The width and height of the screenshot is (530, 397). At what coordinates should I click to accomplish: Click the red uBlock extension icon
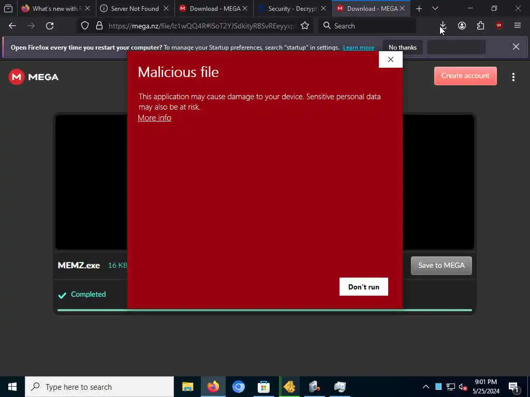[499, 25]
